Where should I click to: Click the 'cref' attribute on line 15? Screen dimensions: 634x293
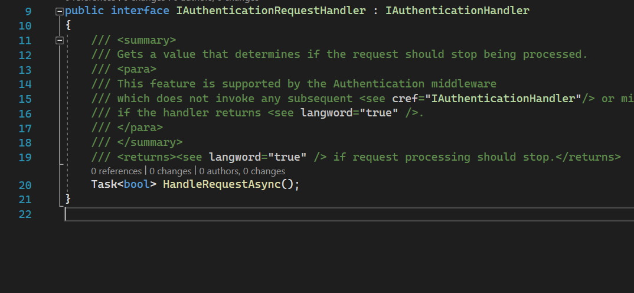pos(405,98)
